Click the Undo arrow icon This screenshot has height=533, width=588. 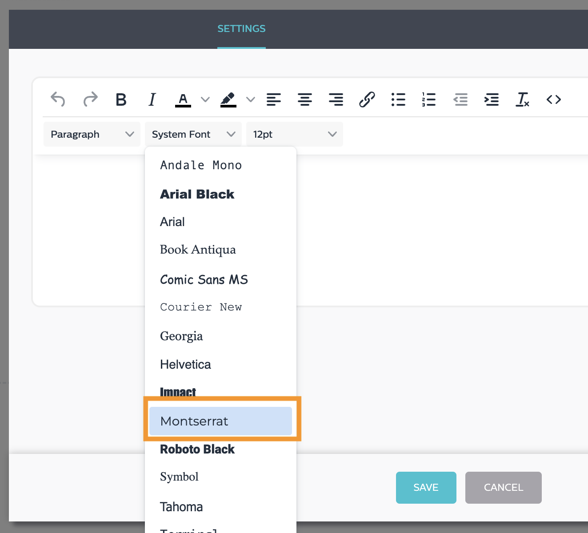(58, 99)
